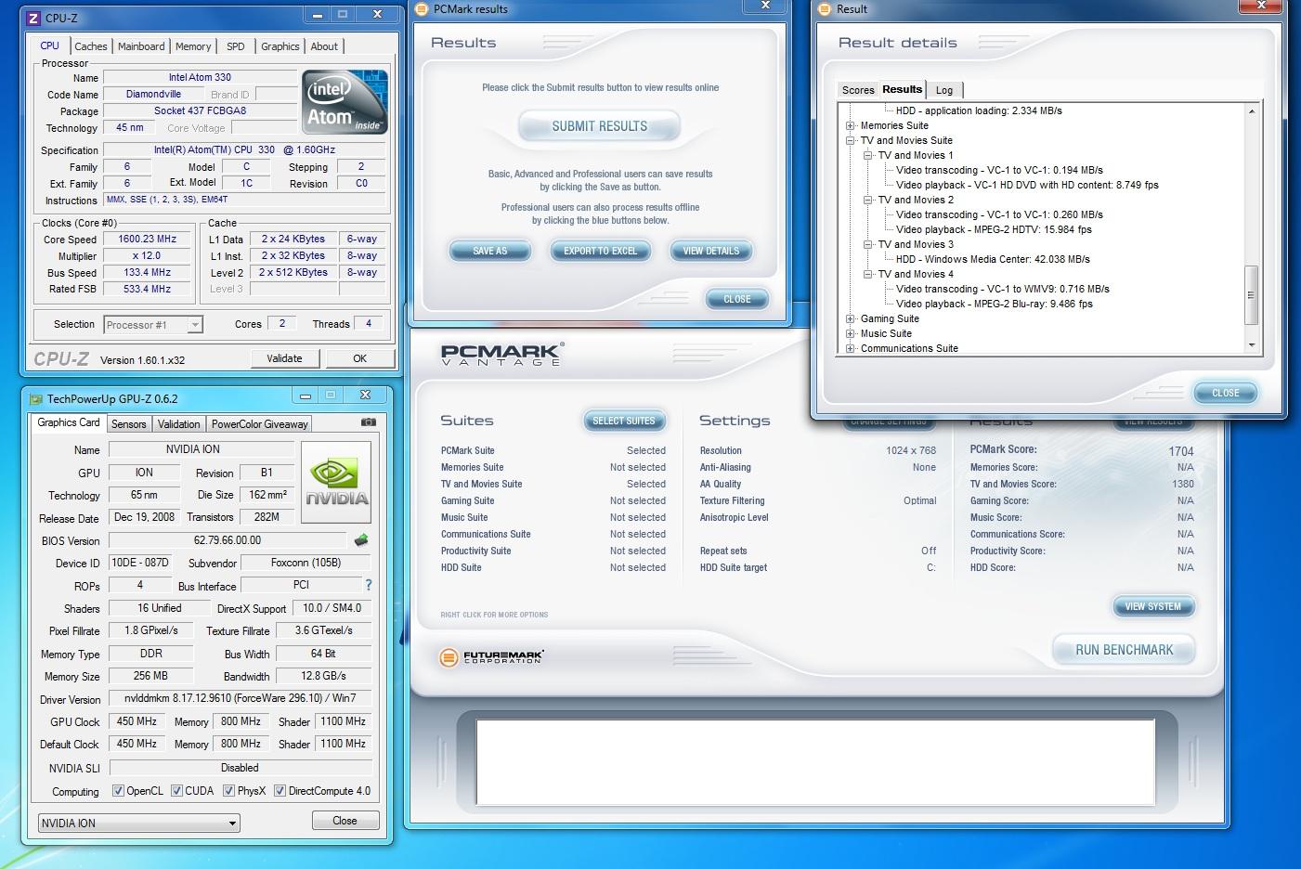The width and height of the screenshot is (1301, 869).
Task: Select the HDD Windows Media Center row
Action: pos(993,259)
